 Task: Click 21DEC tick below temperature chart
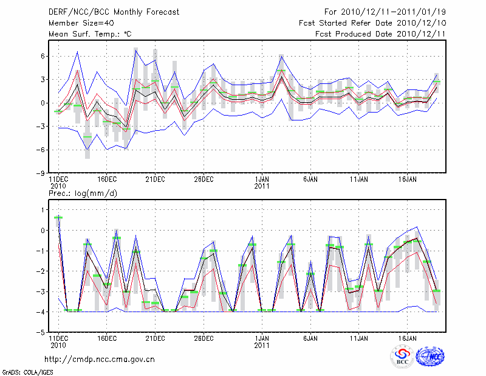coord(155,179)
